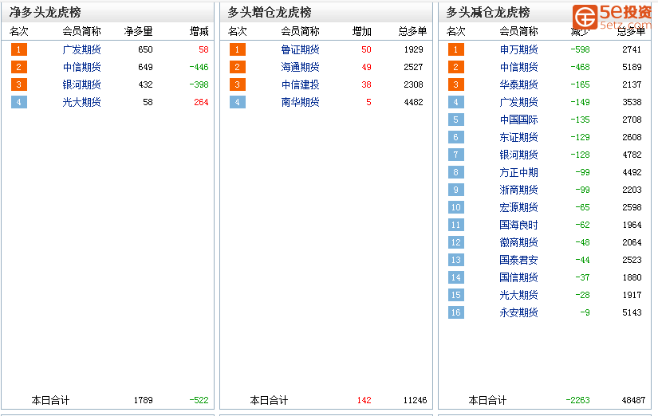658x416 pixels.
Task: Open the 南华期货 member link
Action: tap(301, 102)
